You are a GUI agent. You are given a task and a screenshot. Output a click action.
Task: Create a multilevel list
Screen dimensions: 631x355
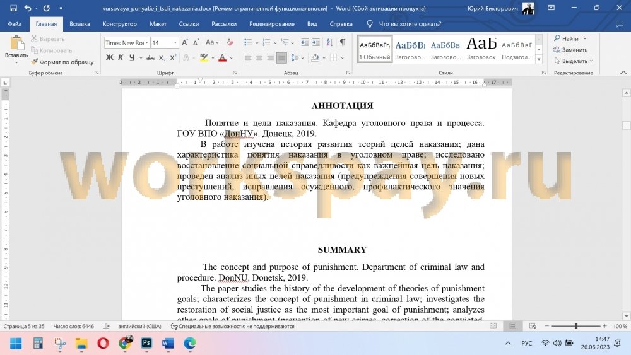[x=285, y=42]
